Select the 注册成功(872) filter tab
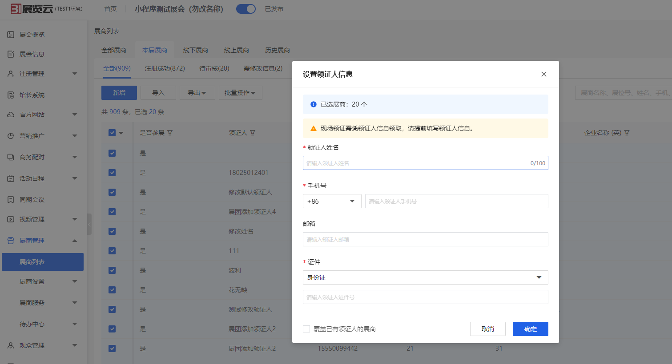Image resolution: width=672 pixels, height=364 pixels. (x=165, y=68)
